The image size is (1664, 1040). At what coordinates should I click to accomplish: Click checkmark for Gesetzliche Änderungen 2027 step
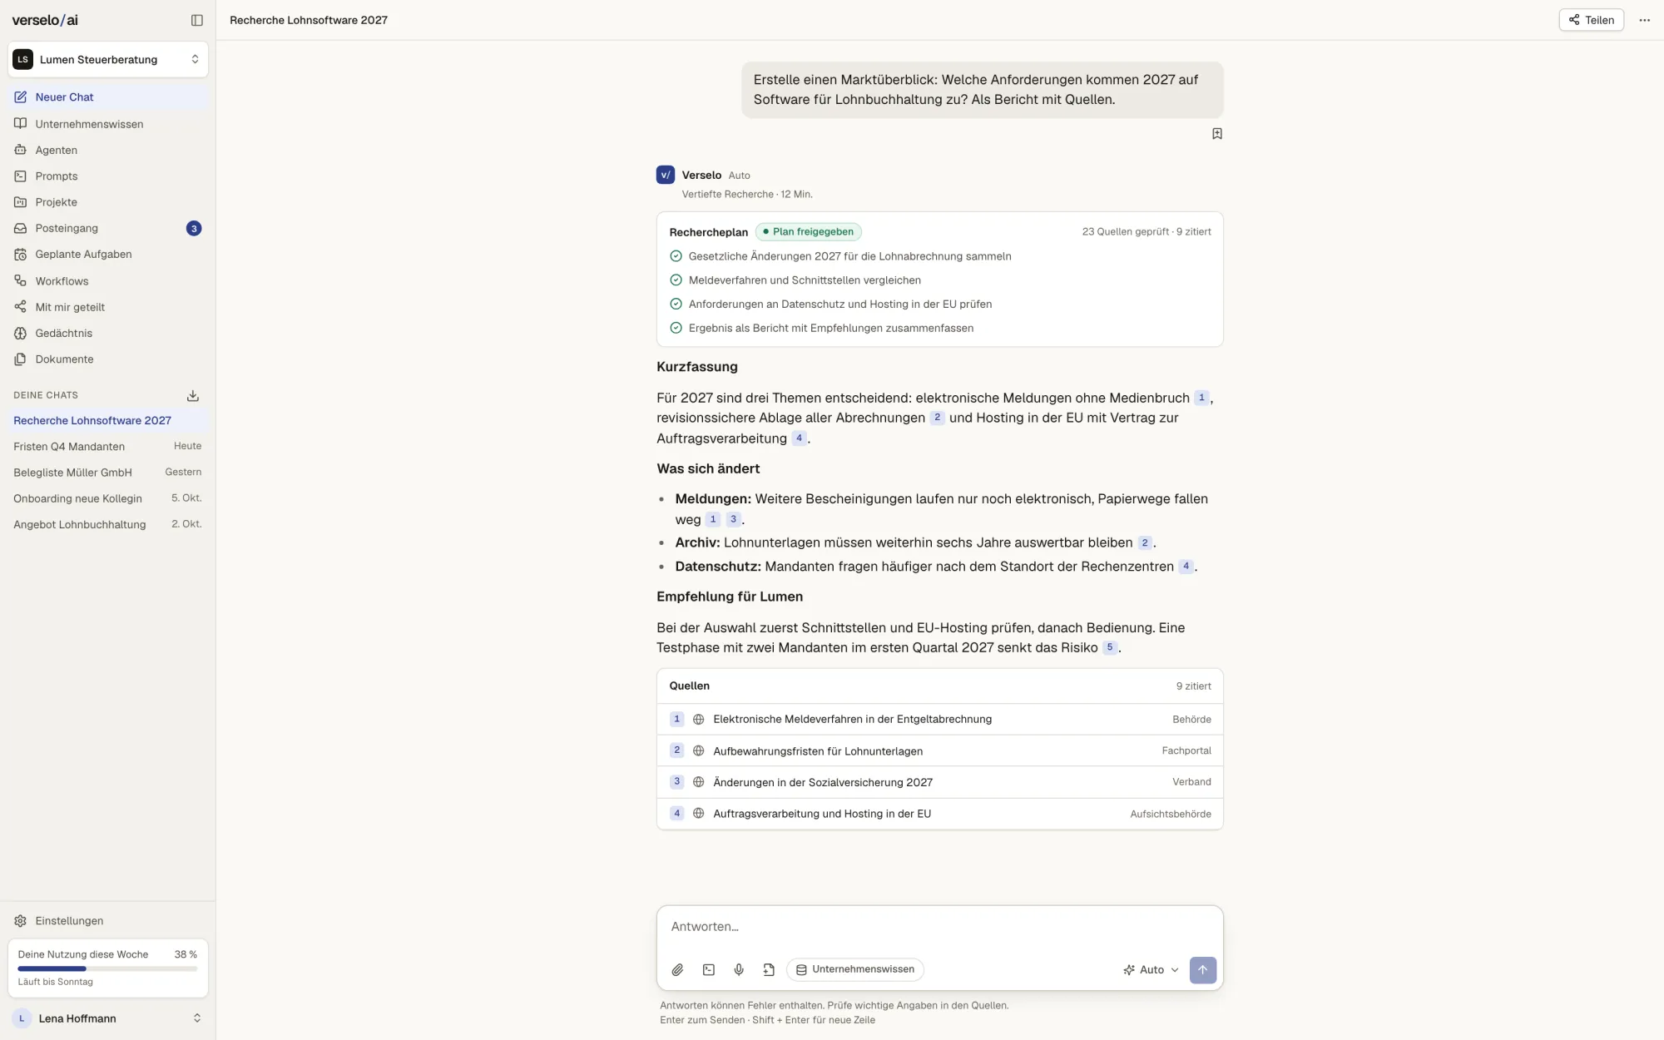point(676,256)
